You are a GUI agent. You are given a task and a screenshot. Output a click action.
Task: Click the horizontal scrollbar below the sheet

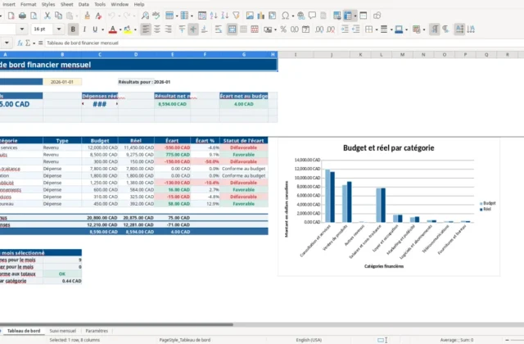[x=116, y=324]
